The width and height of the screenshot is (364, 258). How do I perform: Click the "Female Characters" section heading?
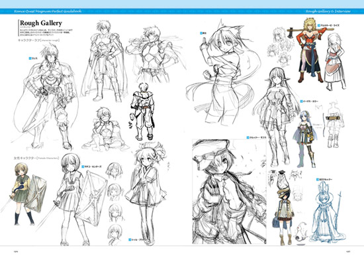click(x=36, y=159)
